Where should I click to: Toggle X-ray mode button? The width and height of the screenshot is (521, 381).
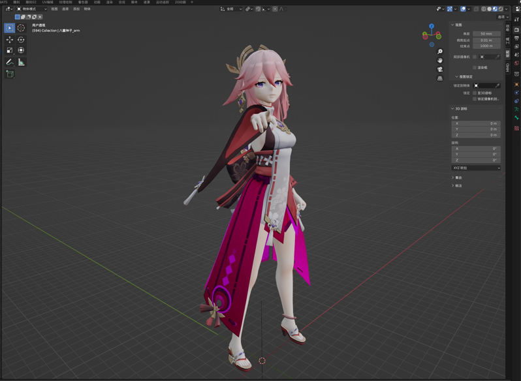coord(476,9)
